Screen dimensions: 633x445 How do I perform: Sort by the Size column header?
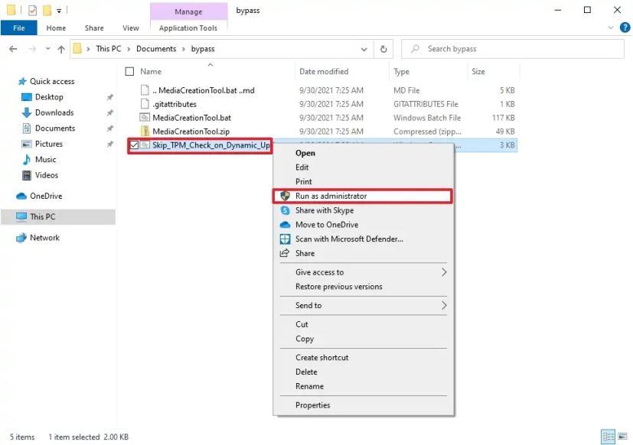click(478, 71)
